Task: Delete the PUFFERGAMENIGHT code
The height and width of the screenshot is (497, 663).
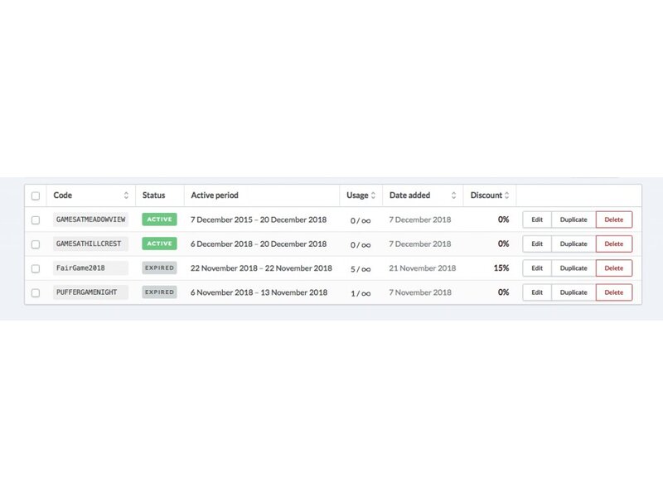Action: (x=613, y=292)
